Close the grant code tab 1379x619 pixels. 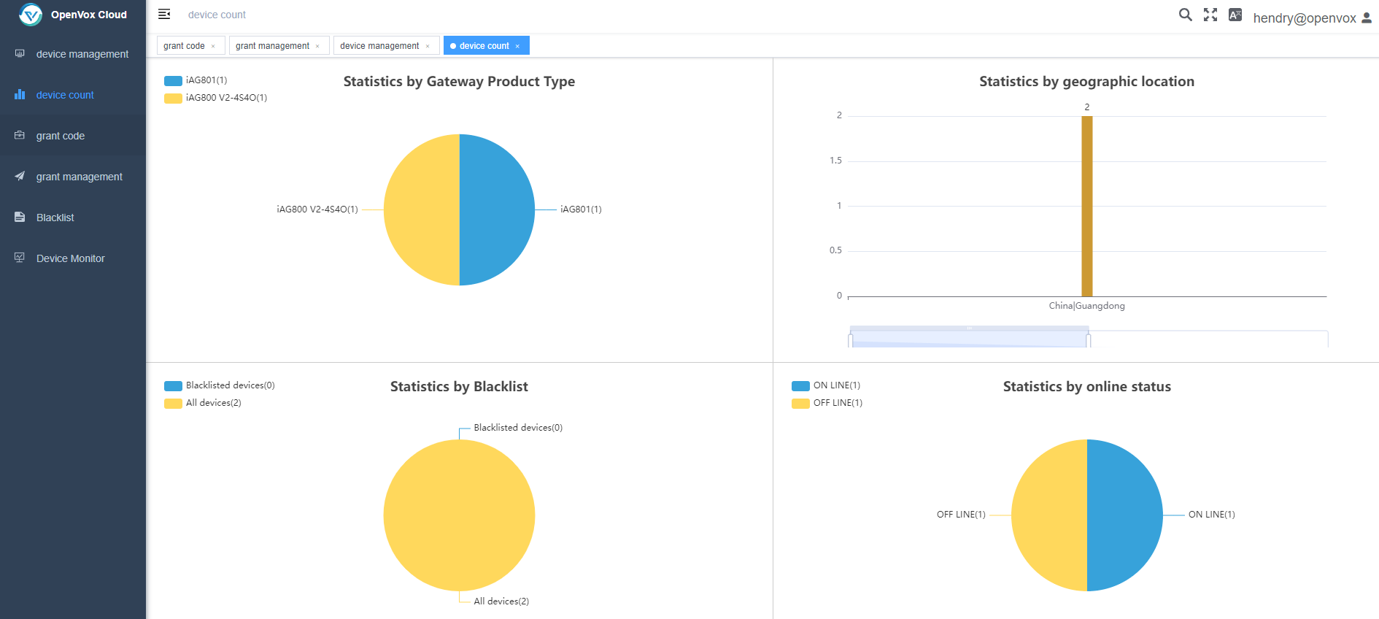point(213,46)
